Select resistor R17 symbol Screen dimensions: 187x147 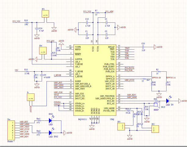pos(166,84)
